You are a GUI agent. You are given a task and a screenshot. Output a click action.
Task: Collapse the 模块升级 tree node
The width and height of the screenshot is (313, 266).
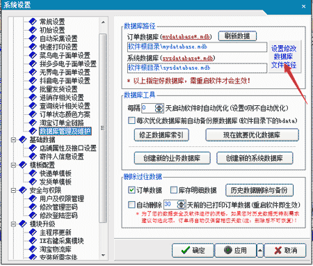pyautogui.click(x=13, y=224)
